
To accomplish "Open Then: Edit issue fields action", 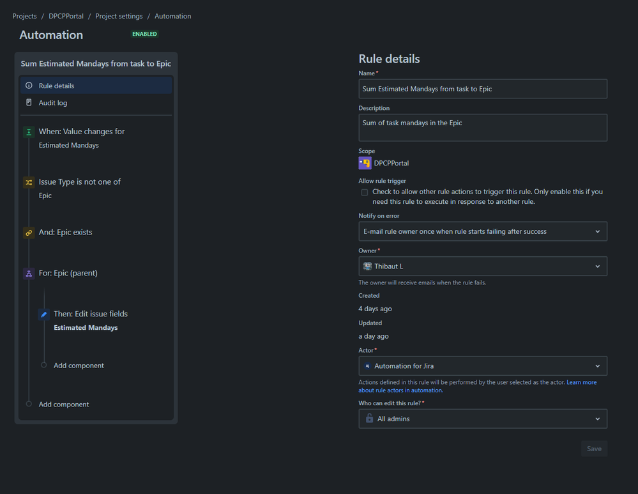I will 91,314.
